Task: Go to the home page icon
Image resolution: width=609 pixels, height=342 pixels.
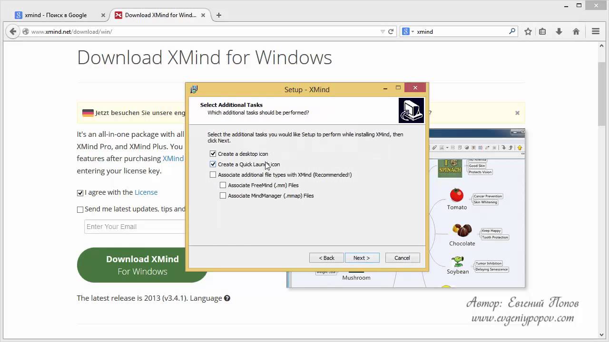Action: 576,31
